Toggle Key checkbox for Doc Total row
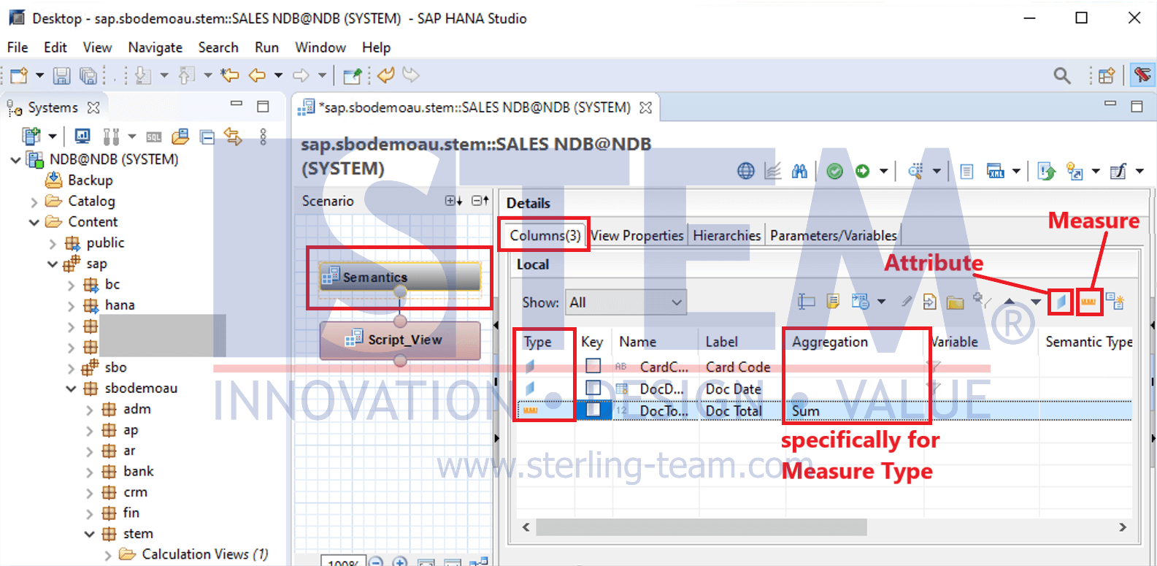Image resolution: width=1157 pixels, height=566 pixels. (593, 410)
